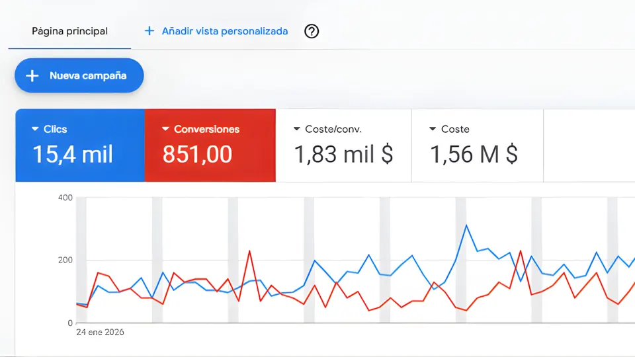Viewport: 635px width, 357px height.
Task: Click the highest blue Clics peak on chart
Action: [x=466, y=225]
